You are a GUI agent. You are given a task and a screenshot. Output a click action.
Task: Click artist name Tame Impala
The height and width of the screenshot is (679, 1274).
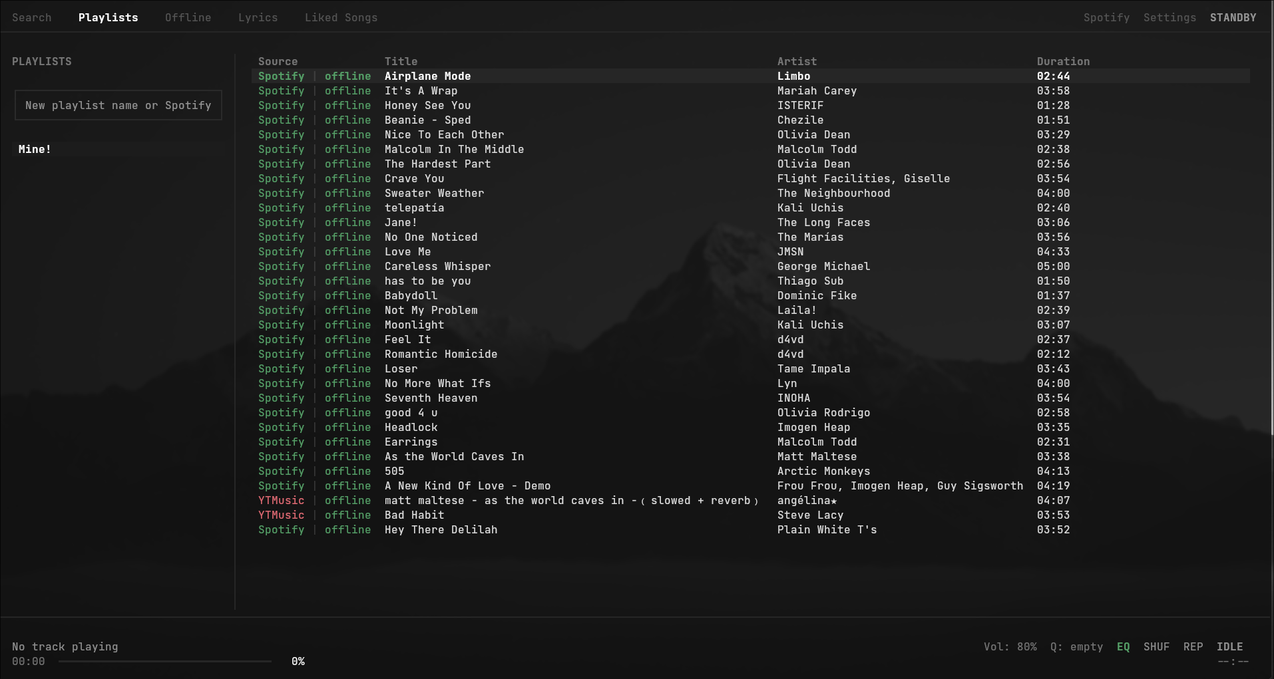tap(813, 368)
